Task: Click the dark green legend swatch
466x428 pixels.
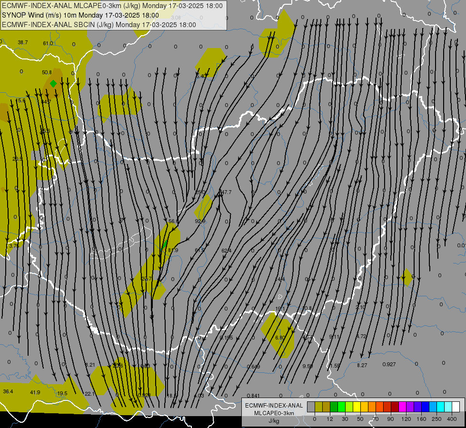Action: pos(334,407)
